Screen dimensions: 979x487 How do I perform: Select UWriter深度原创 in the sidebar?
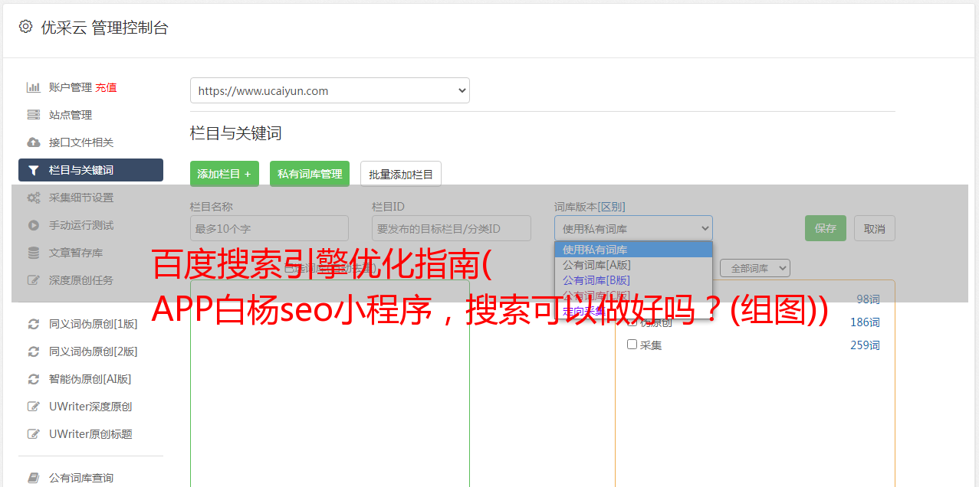pos(90,407)
